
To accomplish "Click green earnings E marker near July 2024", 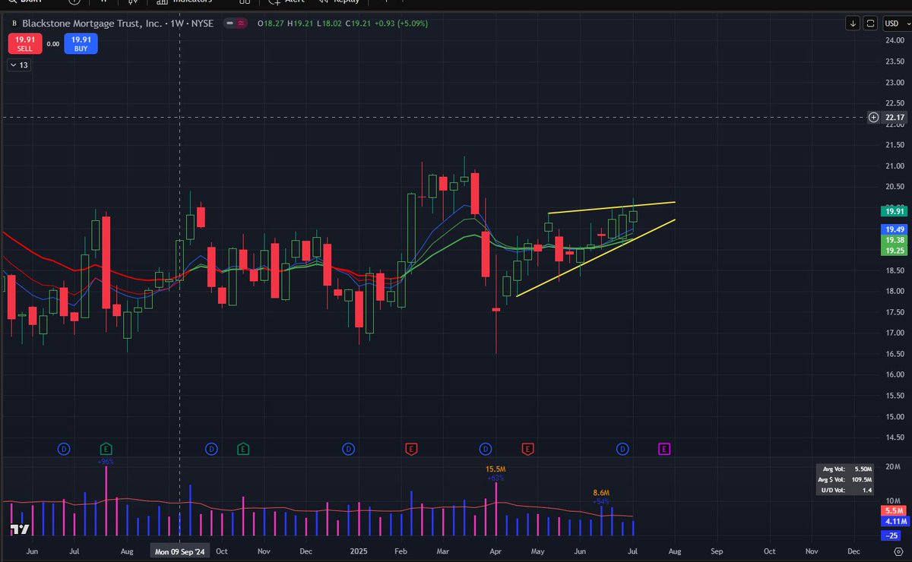I will click(x=106, y=450).
